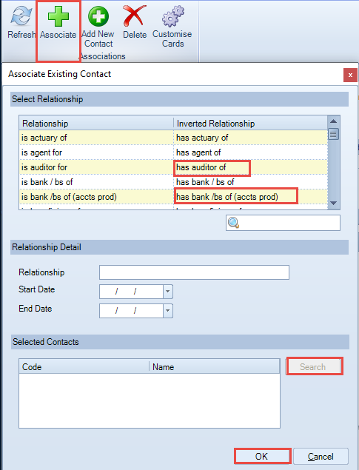Viewport: 359px width, 470px height.
Task: Click the Cancel button
Action: pos(321,456)
